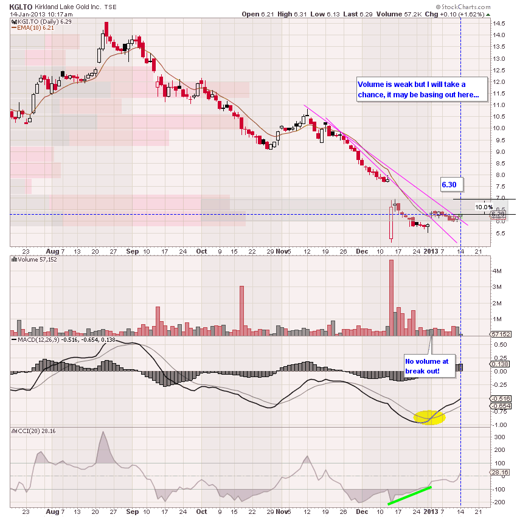Click the candlestick icon beside KGI.TO (Daily)
Image resolution: width=517 pixels, height=517 pixels.
tap(14, 22)
